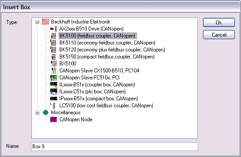241x157 pixels.
Task: Click the BK5150 compact coupler icon
Action: pyautogui.click(x=54, y=57)
